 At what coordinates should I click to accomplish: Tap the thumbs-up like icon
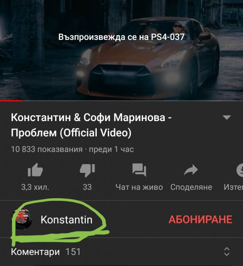pyautogui.click(x=35, y=170)
